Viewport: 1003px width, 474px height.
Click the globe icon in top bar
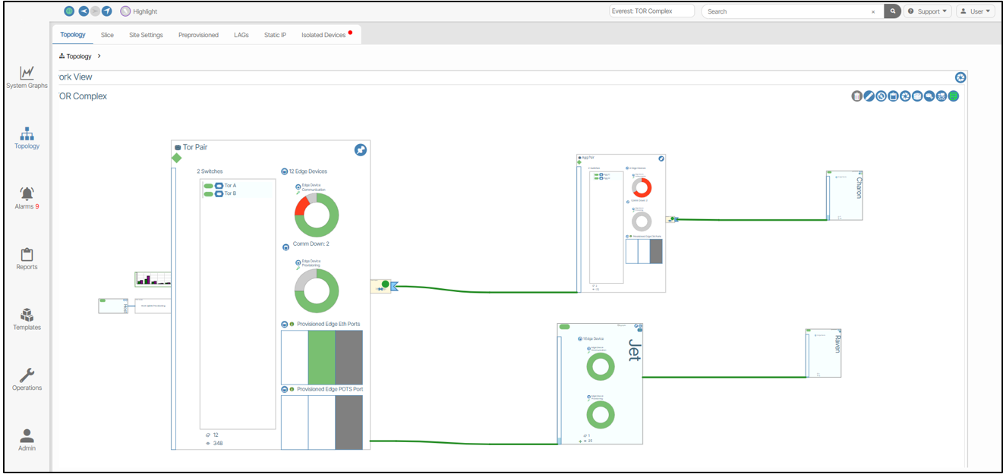click(69, 11)
